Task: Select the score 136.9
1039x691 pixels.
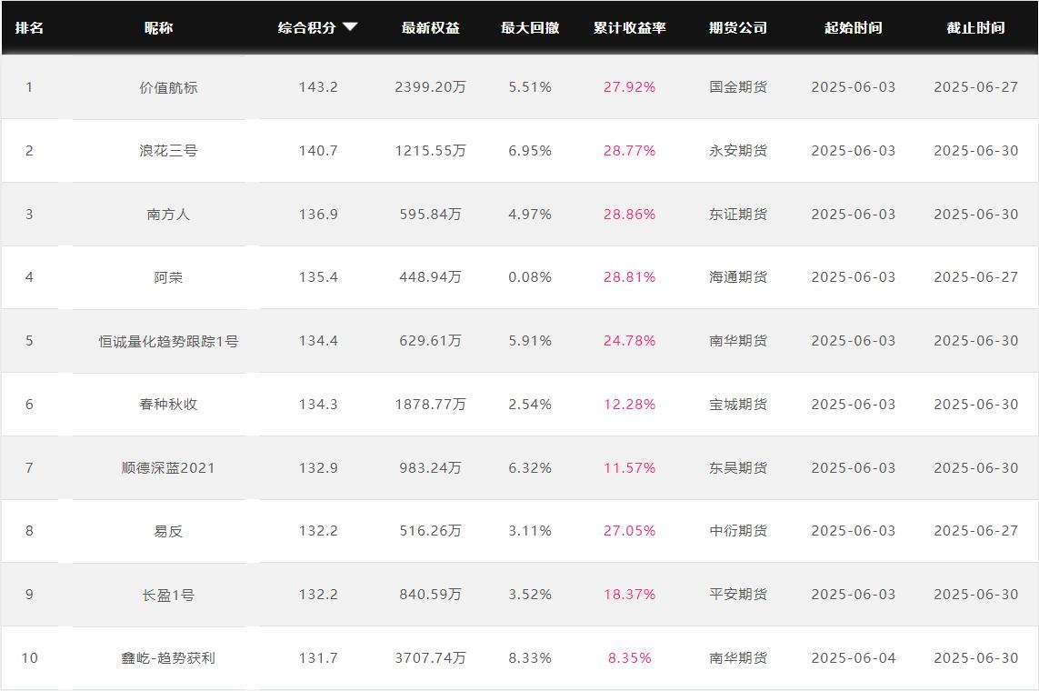Action: [318, 215]
